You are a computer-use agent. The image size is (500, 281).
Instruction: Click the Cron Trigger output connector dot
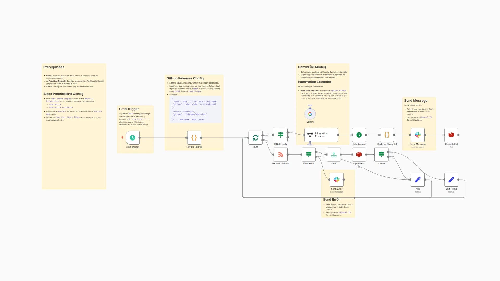[140, 138]
